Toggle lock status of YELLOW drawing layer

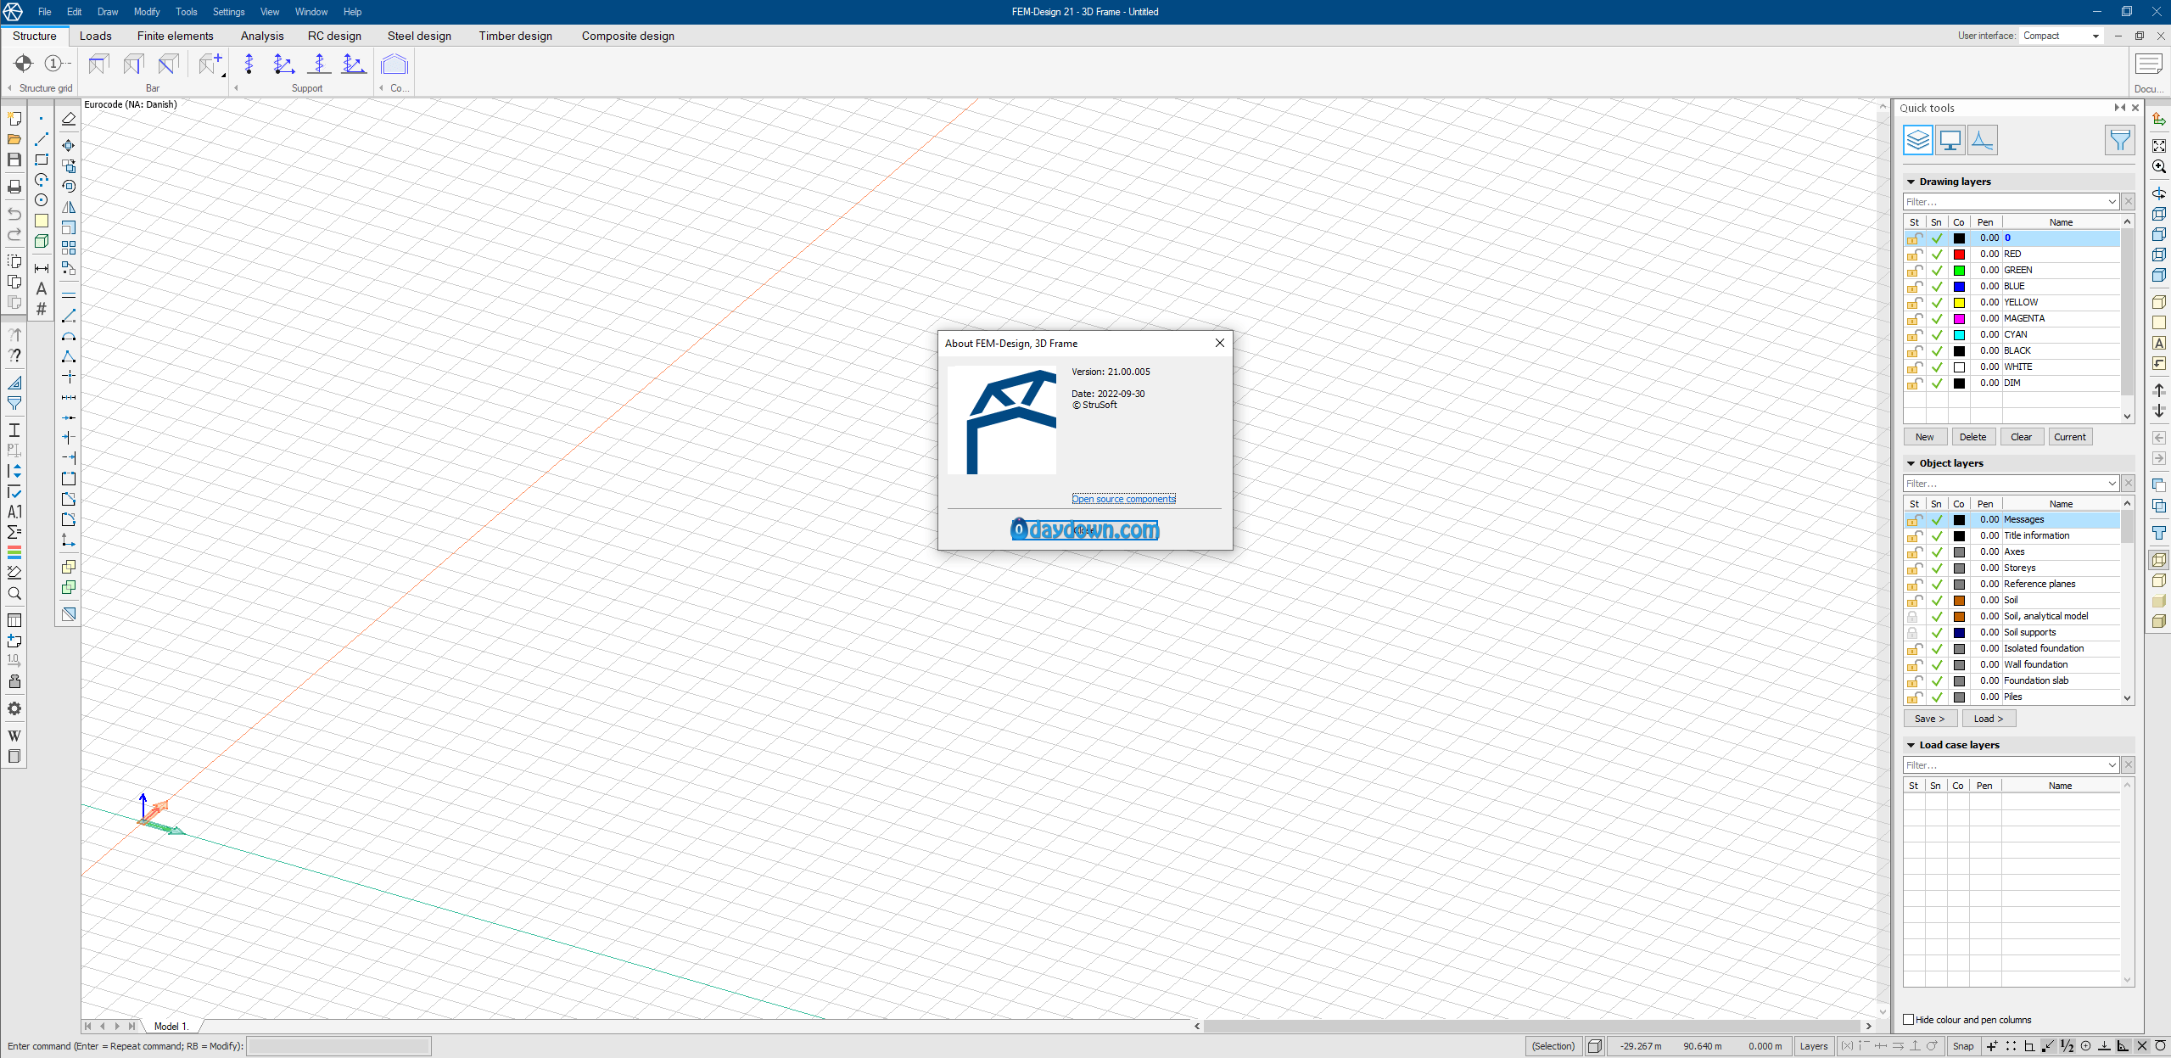1914,302
